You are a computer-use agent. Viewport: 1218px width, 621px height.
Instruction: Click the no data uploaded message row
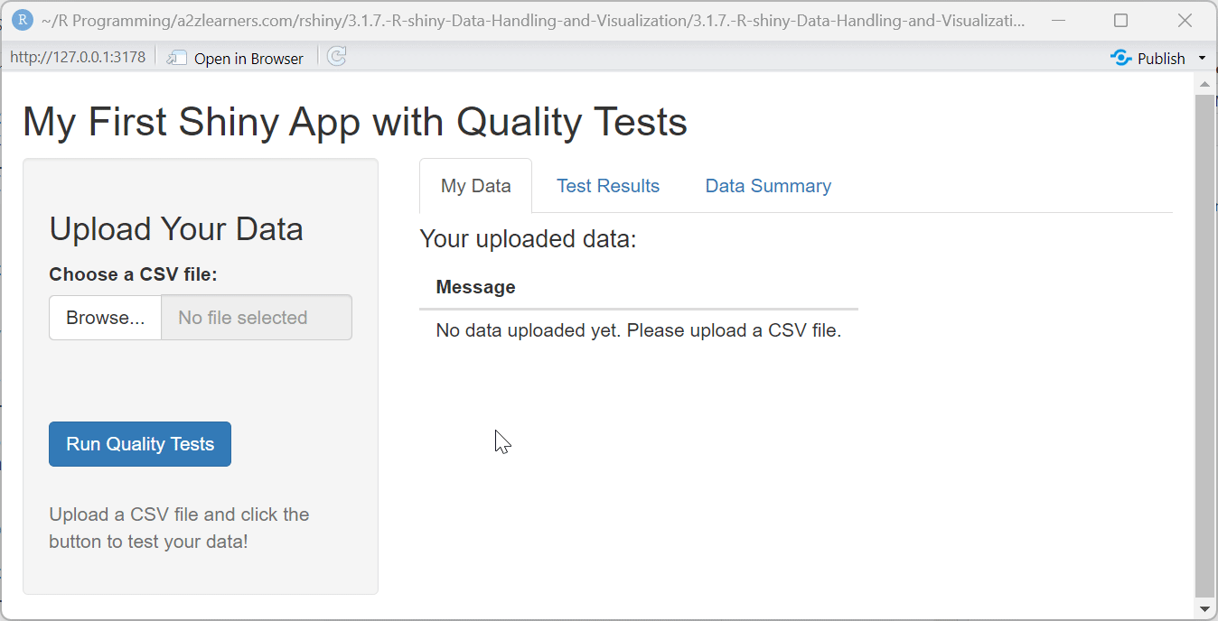coord(638,330)
